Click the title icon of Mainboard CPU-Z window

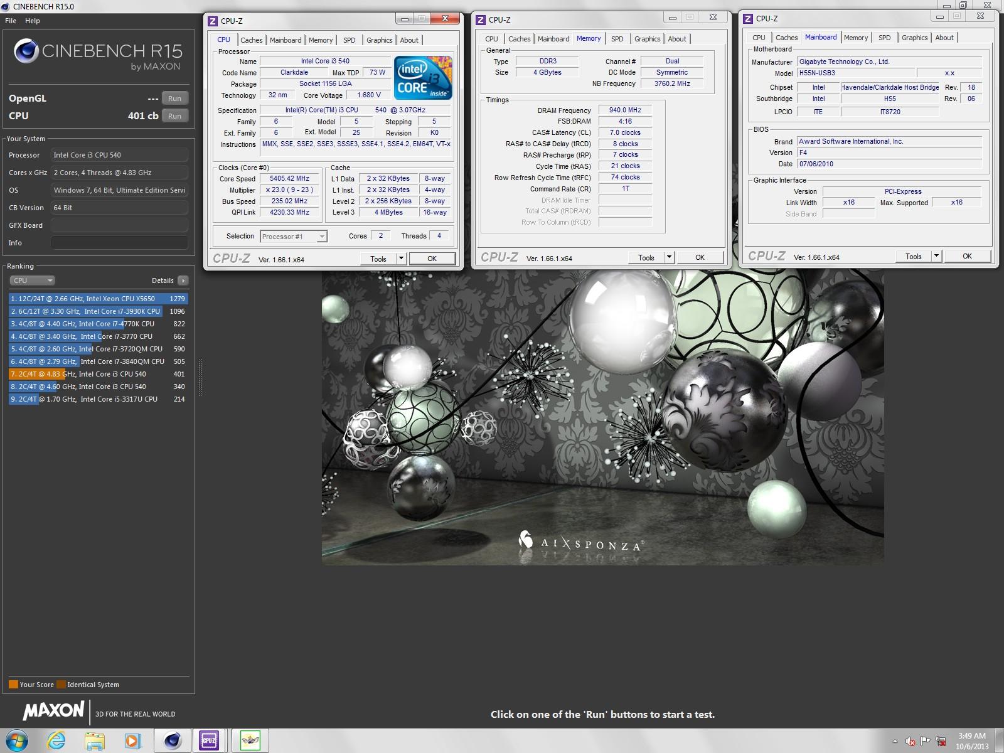coord(748,18)
